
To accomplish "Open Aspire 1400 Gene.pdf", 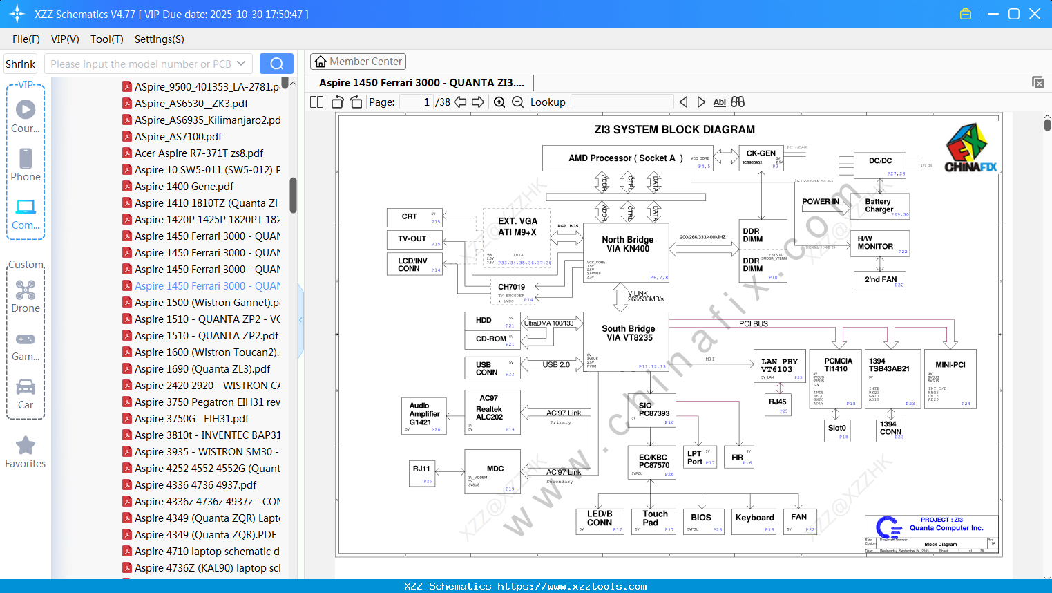I will (x=178, y=187).
